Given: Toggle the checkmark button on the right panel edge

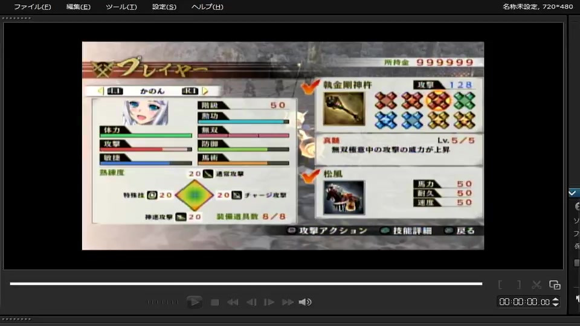Looking at the screenshot, I should tap(573, 193).
